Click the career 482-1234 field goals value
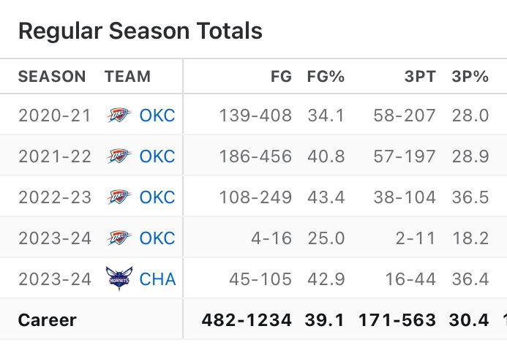This screenshot has width=507, height=356. (247, 320)
